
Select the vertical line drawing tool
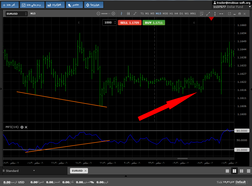click(x=215, y=14)
